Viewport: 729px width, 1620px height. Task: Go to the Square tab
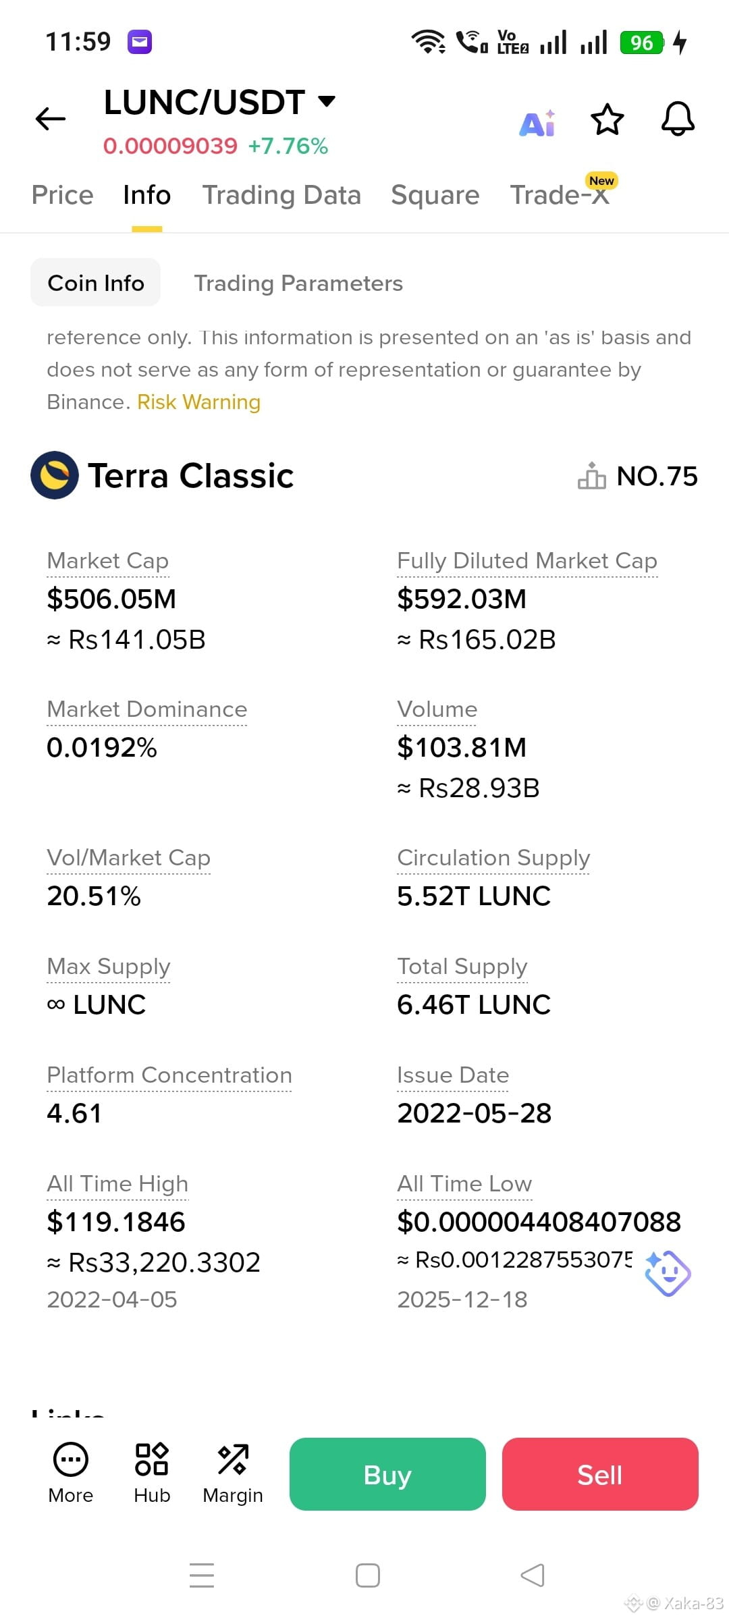435,195
